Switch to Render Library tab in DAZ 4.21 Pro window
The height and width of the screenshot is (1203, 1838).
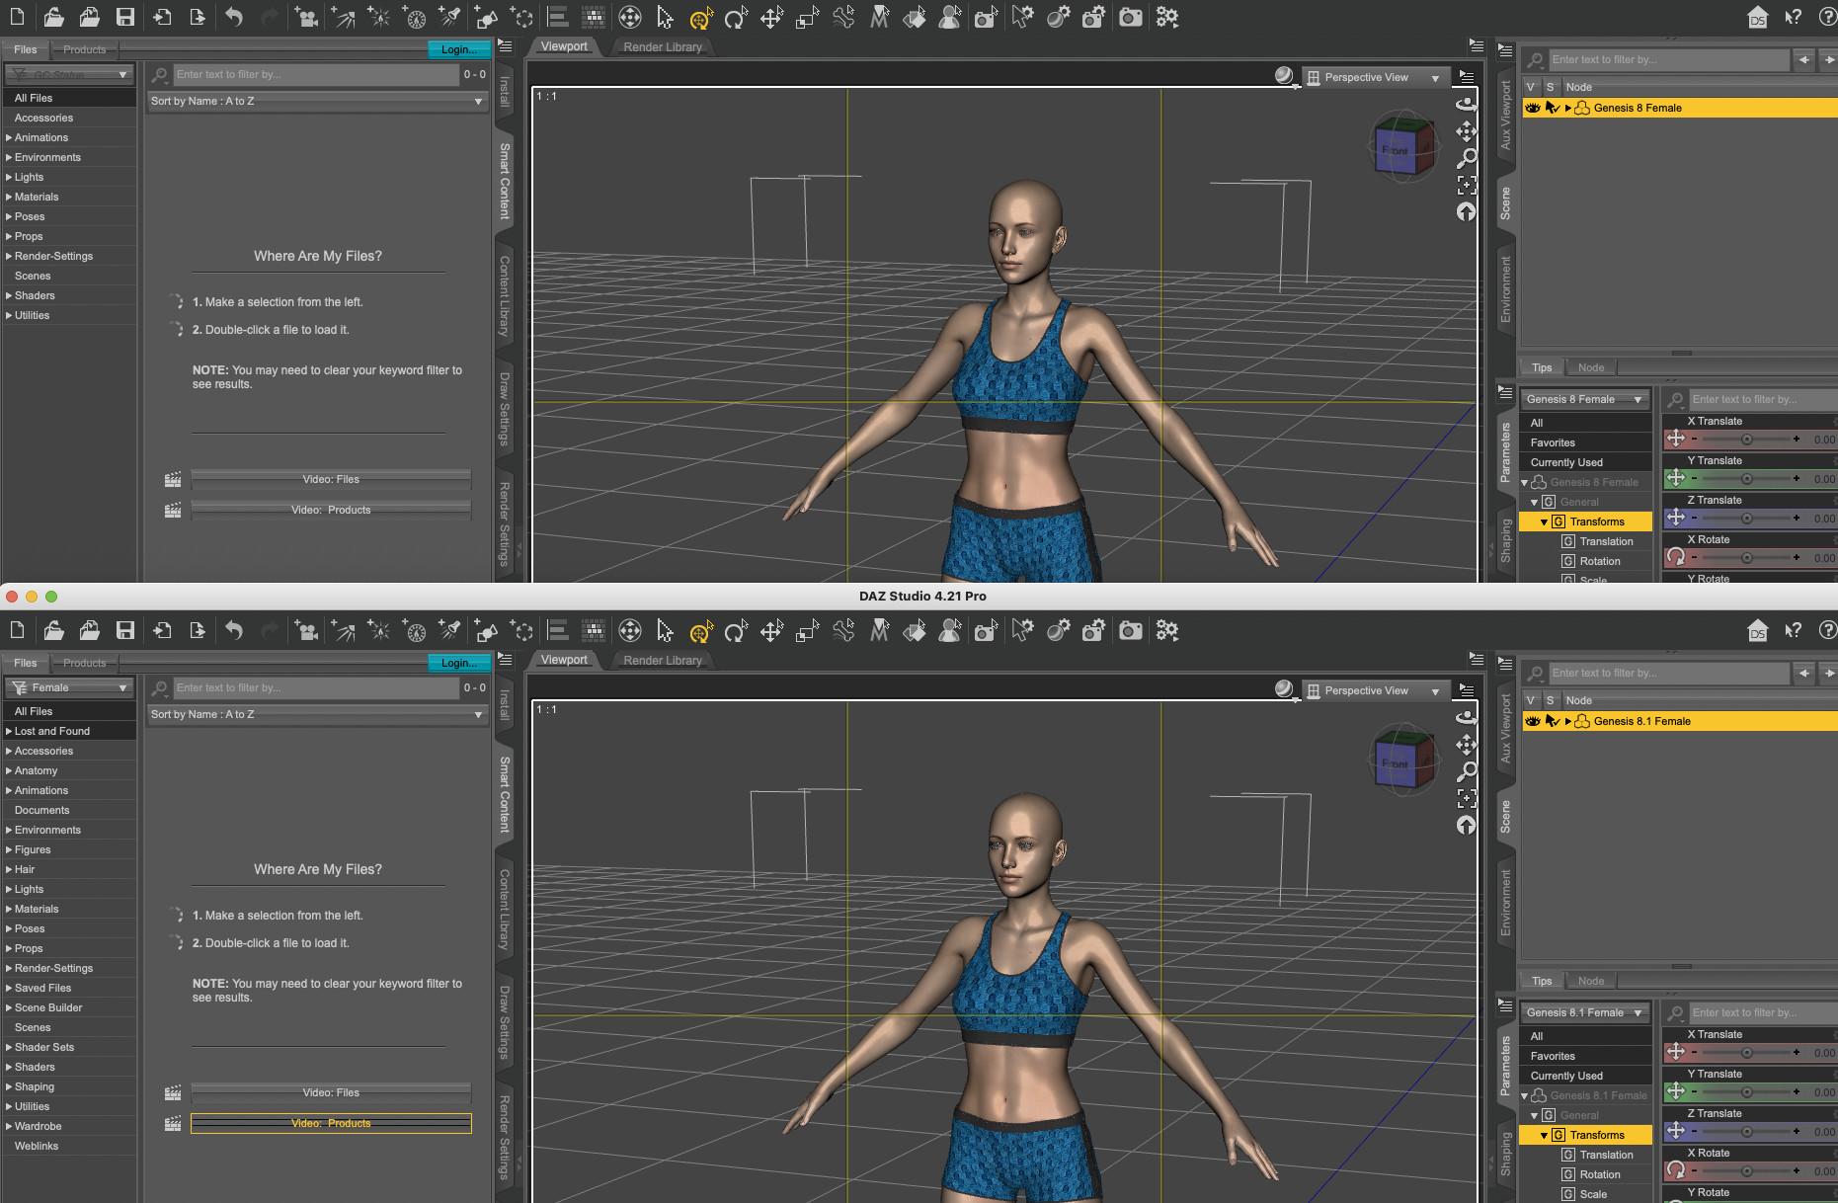tap(663, 660)
